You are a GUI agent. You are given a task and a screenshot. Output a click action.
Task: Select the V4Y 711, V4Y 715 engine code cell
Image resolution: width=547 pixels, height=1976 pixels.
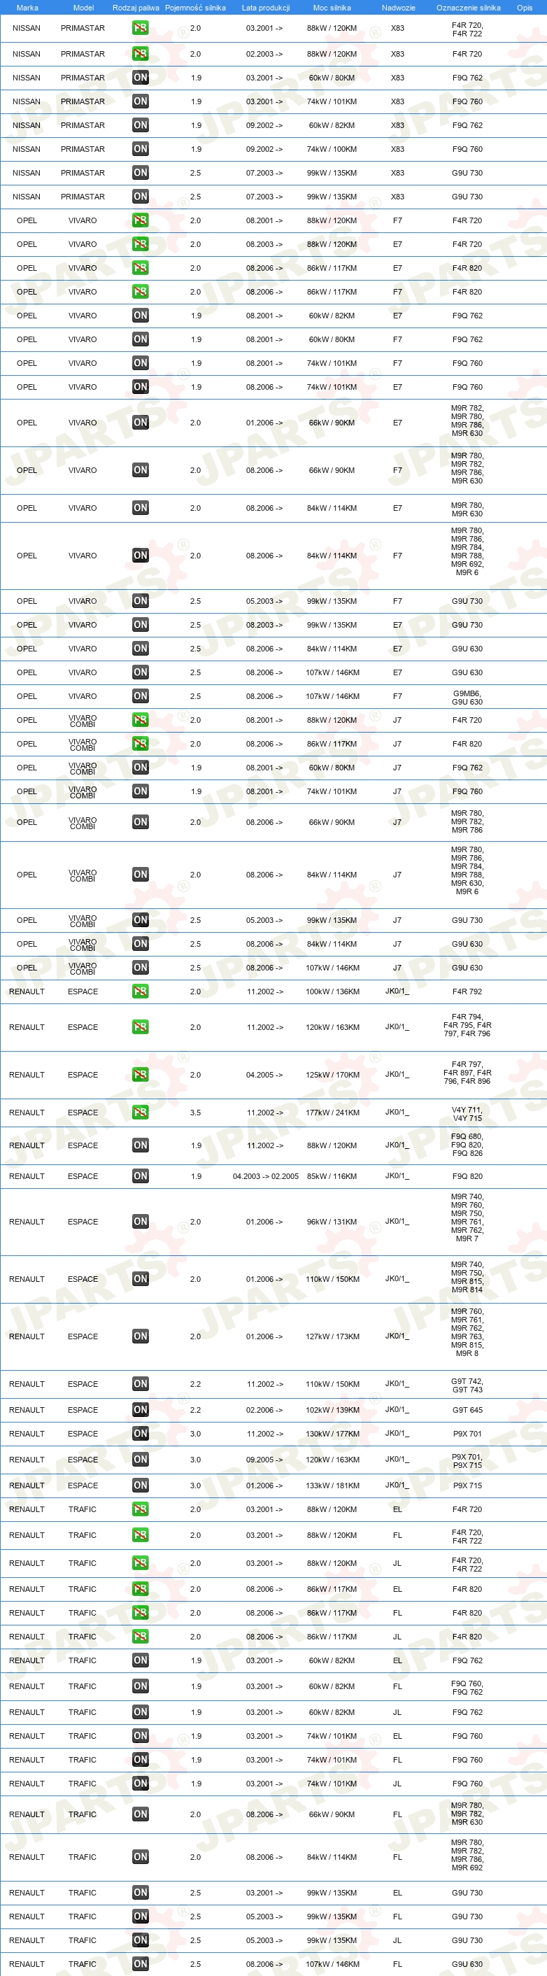coord(467,1114)
